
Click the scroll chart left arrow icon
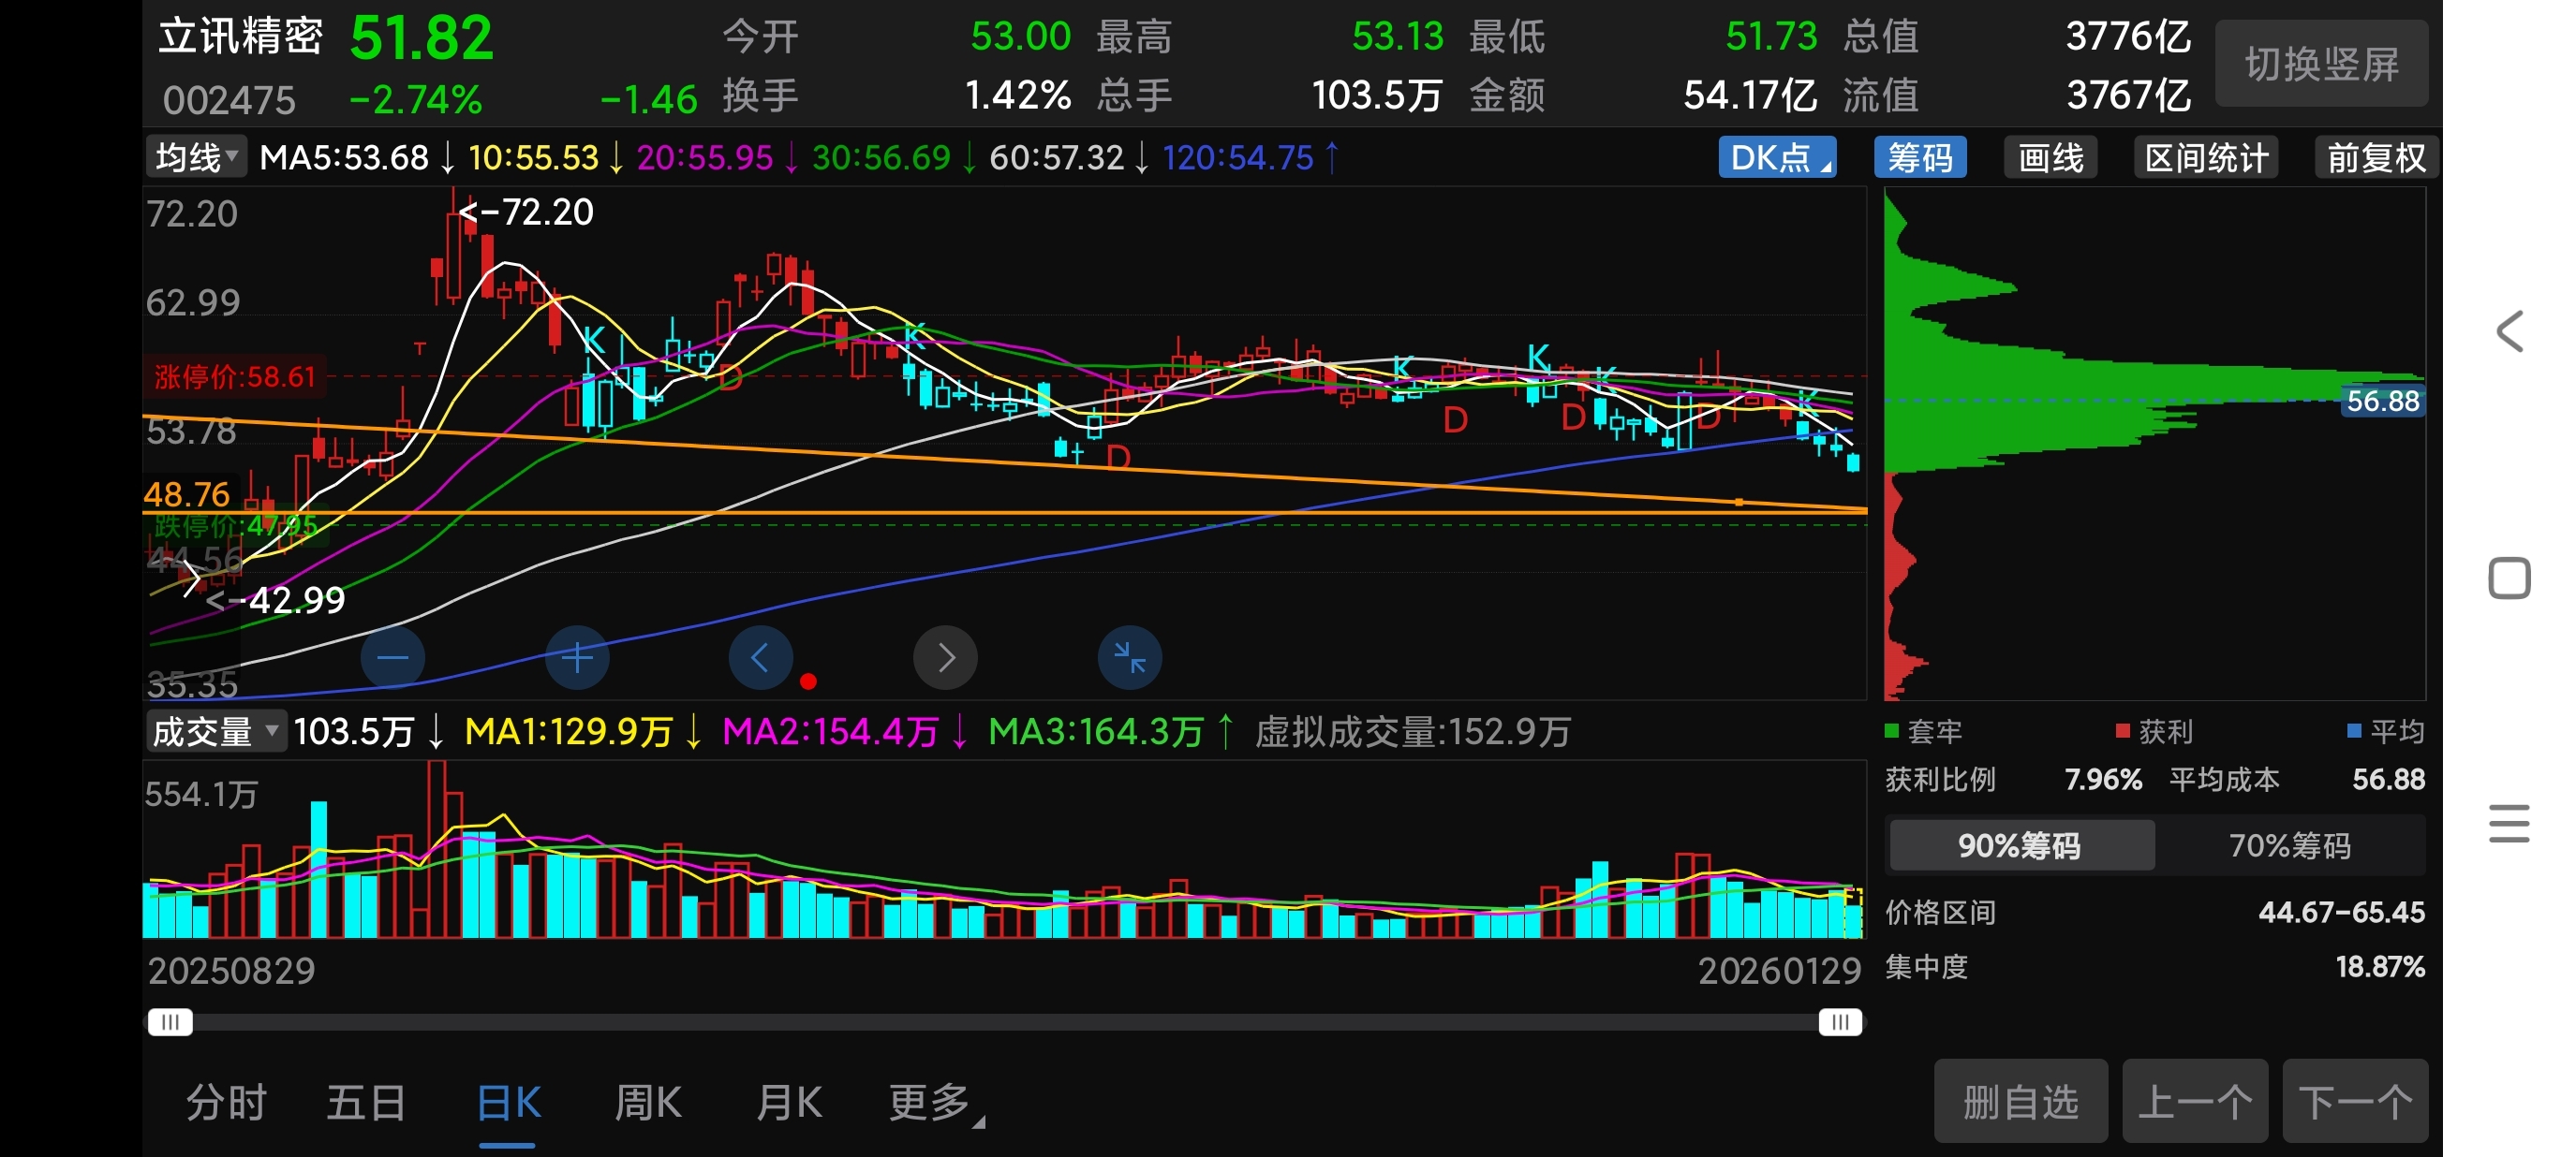click(760, 657)
